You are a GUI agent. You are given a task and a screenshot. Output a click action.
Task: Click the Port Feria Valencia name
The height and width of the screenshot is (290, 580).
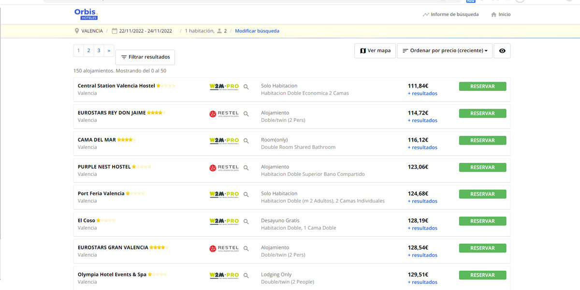pyautogui.click(x=101, y=194)
